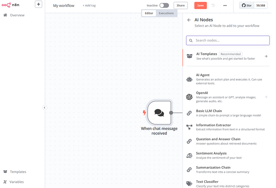Image resolution: width=276 pixels, height=188 pixels.
Task: Rename the My workflow title
Action: click(64, 6)
